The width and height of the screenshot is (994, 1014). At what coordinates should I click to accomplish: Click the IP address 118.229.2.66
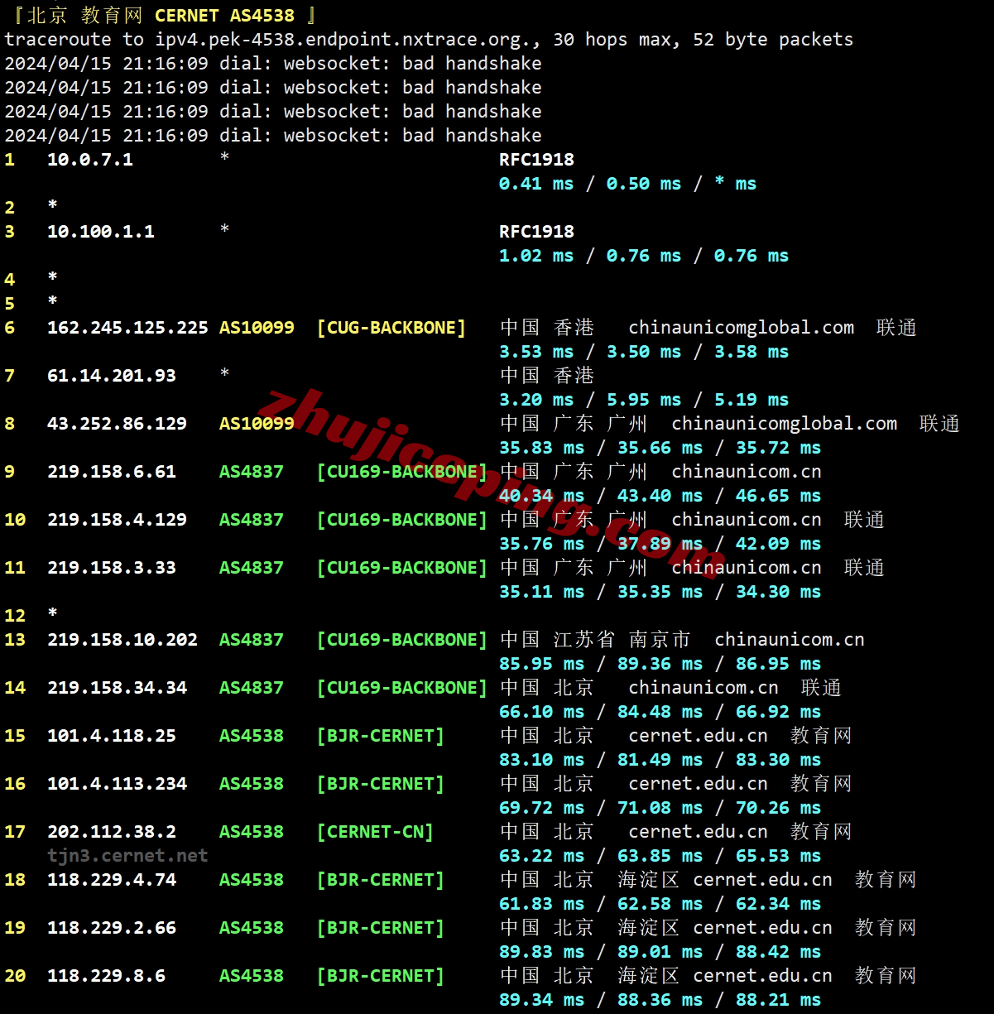tap(112, 928)
